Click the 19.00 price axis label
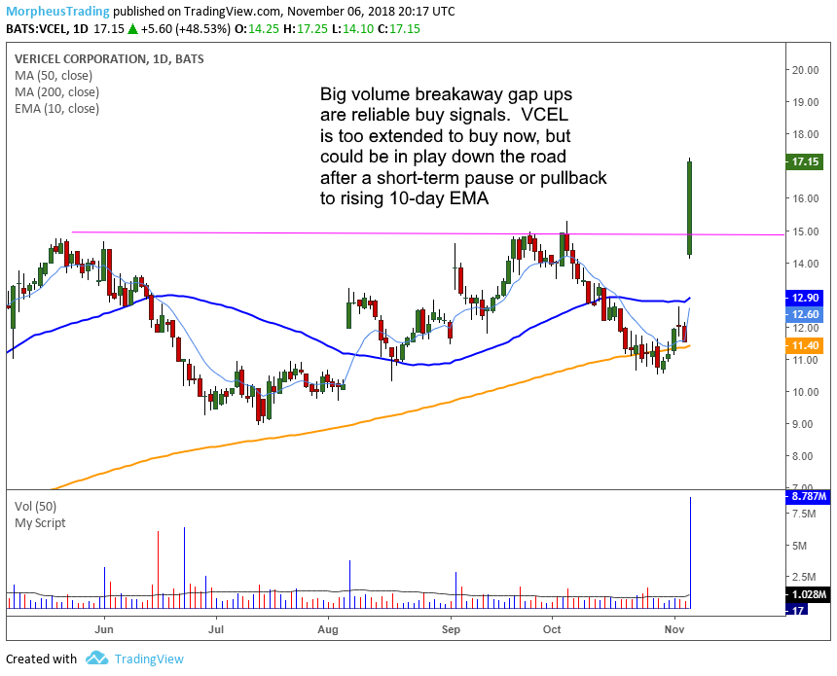The height and width of the screenshot is (676, 837). click(x=806, y=102)
